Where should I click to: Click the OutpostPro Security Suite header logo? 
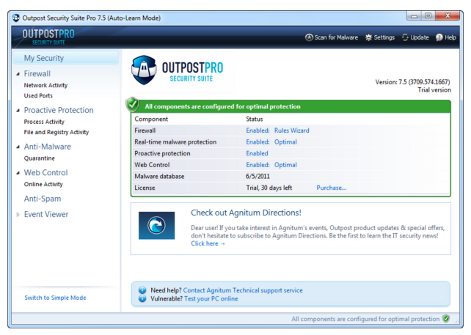point(48,37)
